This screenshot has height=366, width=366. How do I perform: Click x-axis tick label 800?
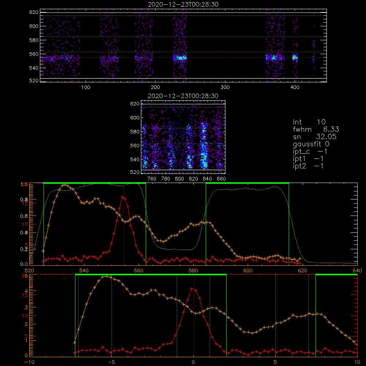179,179
